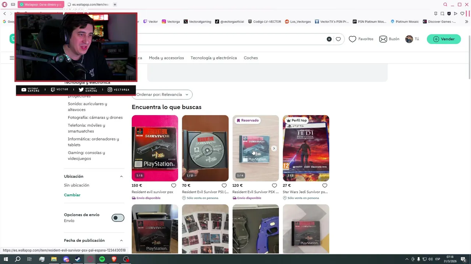
Task: Collapse Fecha de publicación section
Action: 121,241
